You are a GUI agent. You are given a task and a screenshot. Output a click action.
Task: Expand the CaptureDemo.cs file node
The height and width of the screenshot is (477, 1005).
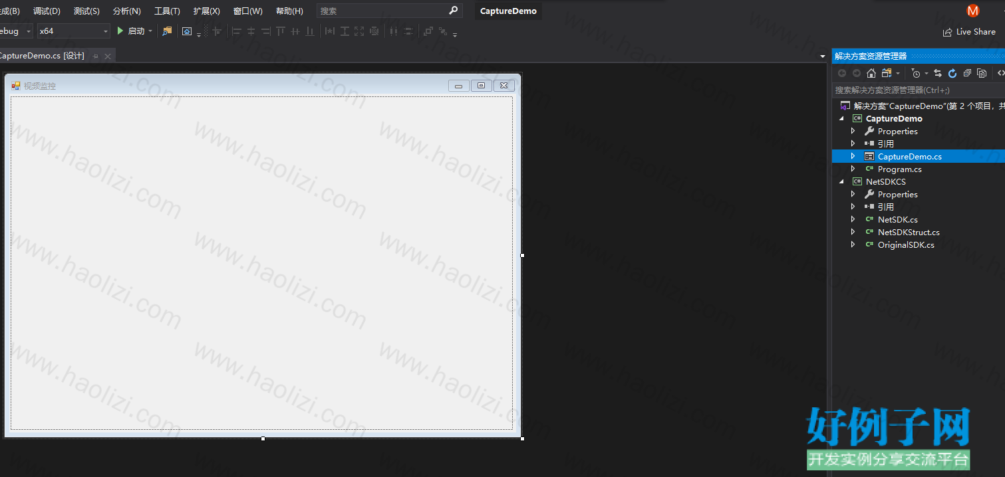(853, 156)
